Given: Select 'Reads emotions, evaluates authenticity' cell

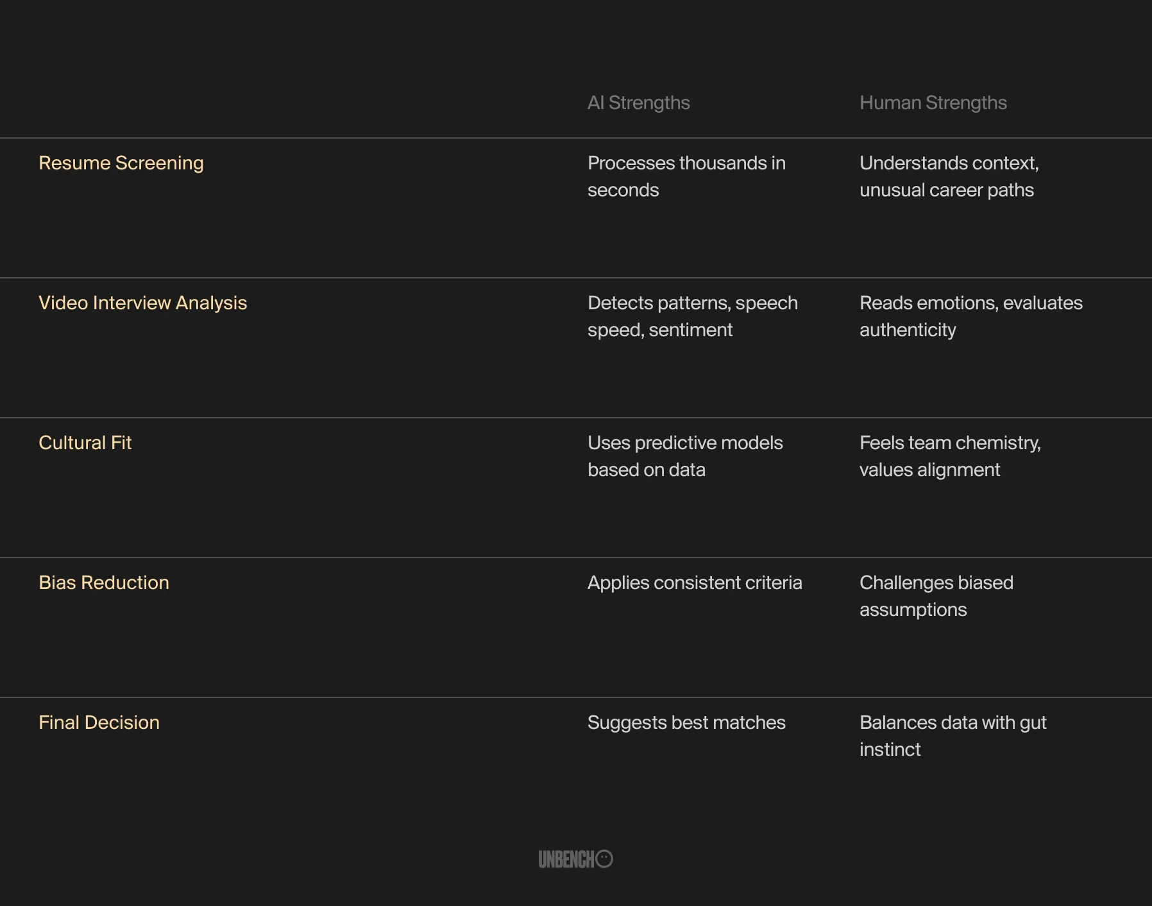Looking at the screenshot, I should click(x=971, y=316).
